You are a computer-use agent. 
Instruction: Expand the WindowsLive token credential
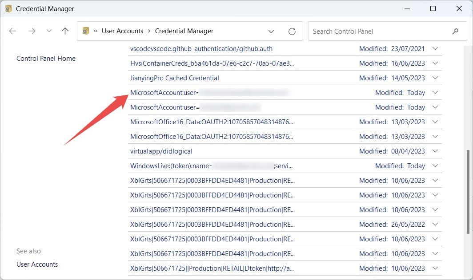click(x=435, y=166)
